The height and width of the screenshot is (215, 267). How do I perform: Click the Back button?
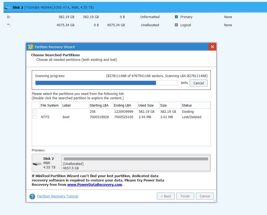(166, 196)
